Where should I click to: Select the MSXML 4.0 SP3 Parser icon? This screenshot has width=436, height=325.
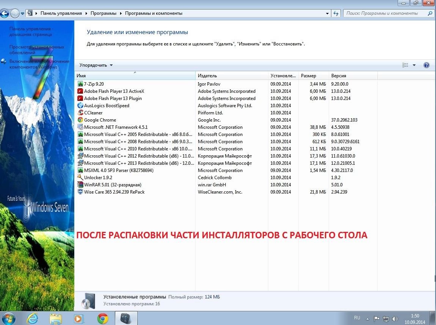pyautogui.click(x=80, y=170)
